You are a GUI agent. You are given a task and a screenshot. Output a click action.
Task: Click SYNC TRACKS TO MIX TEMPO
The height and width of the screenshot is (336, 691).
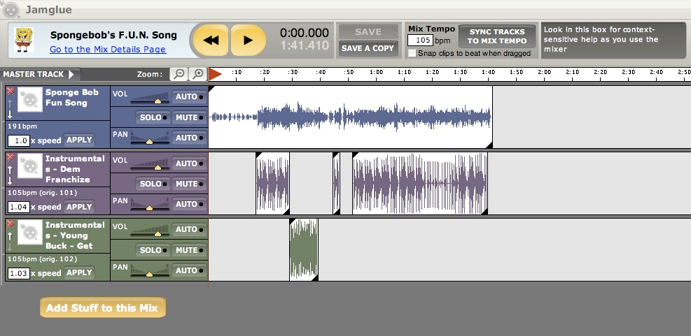click(497, 36)
